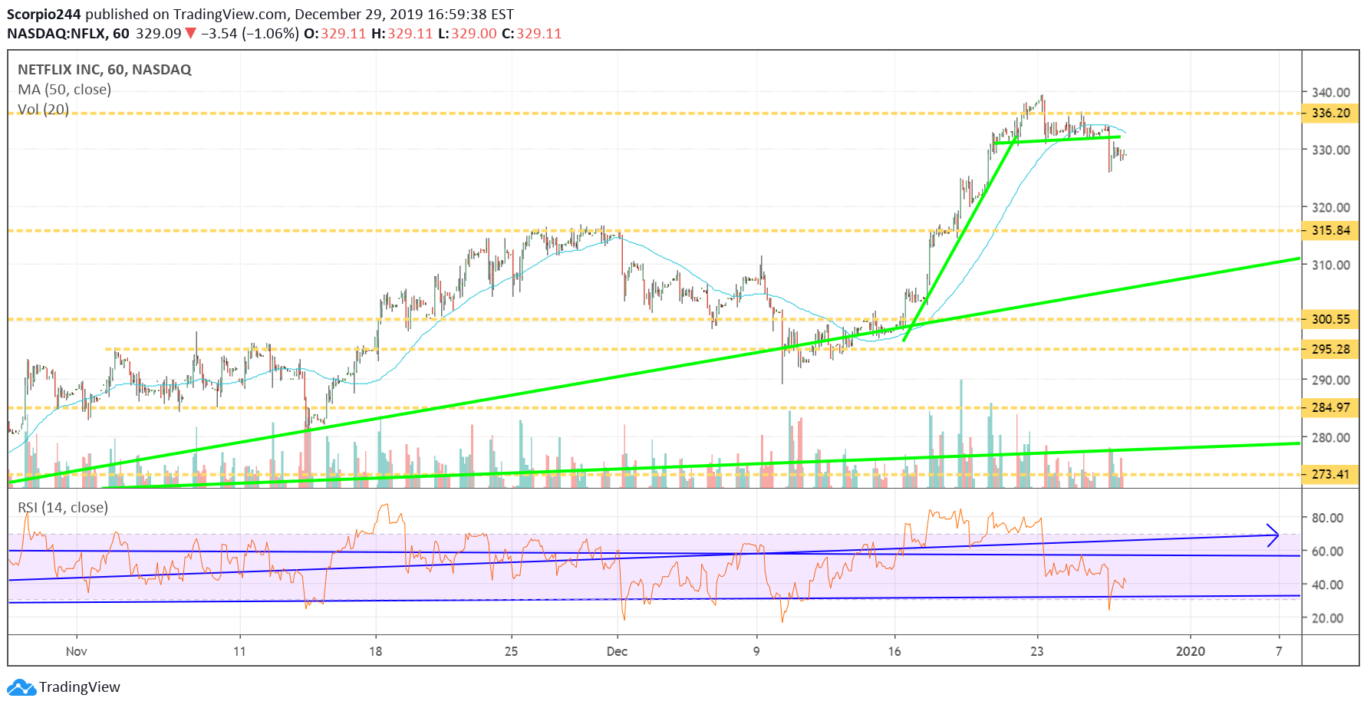
Task: Click the 310.00 price axis tick
Action: tap(1331, 265)
